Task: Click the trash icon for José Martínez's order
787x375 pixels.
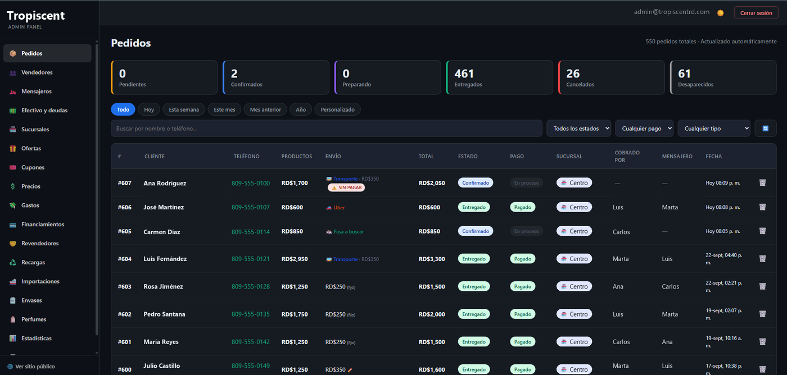Action: 762,207
